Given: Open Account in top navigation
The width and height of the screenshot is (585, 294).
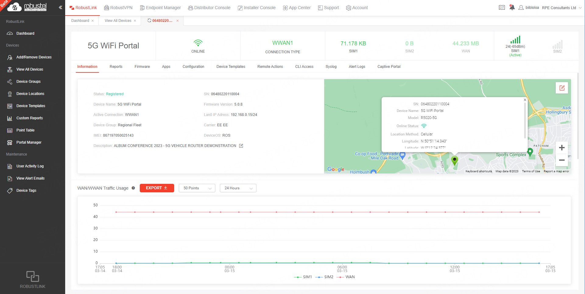Looking at the screenshot, I should tap(357, 8).
